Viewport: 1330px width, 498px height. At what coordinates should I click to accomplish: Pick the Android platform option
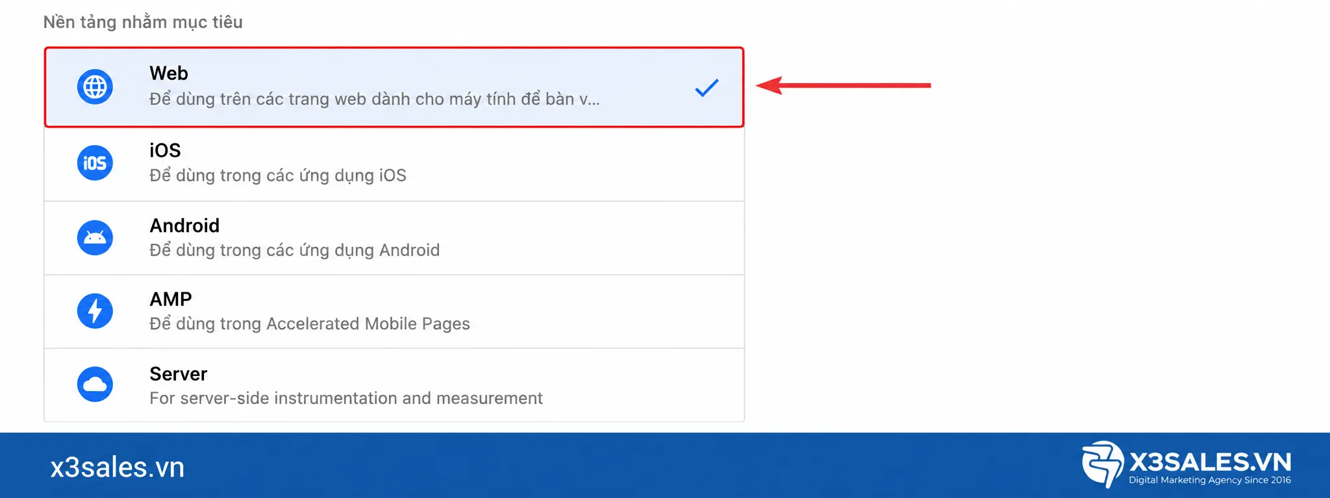(x=394, y=238)
